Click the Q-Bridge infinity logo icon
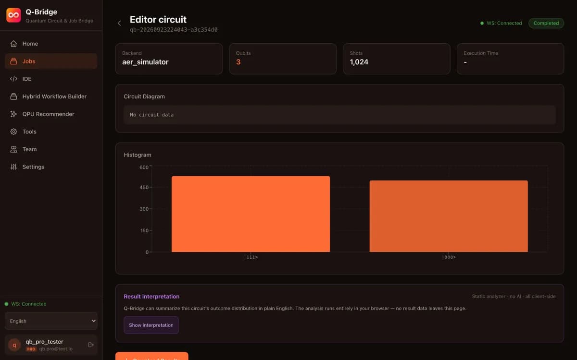Viewport: 577px width, 360px height. (x=13, y=15)
